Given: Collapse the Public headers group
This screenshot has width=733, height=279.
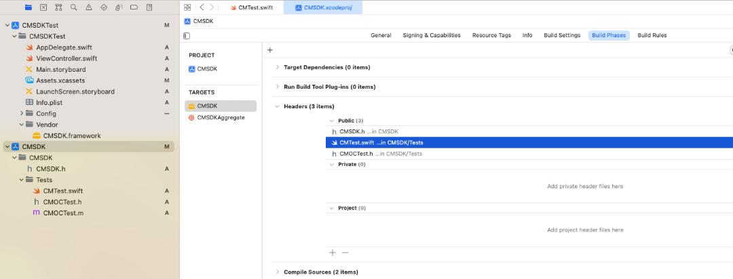Looking at the screenshot, I should tap(331, 121).
